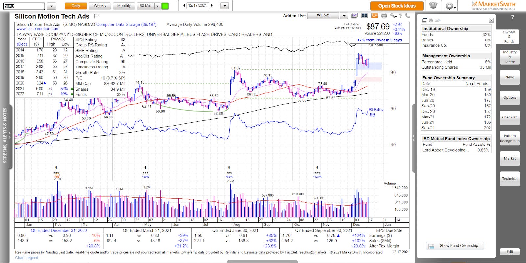Click the 12/17/2021 date field
Viewport: 526px width, 263px height.
coord(198,5)
